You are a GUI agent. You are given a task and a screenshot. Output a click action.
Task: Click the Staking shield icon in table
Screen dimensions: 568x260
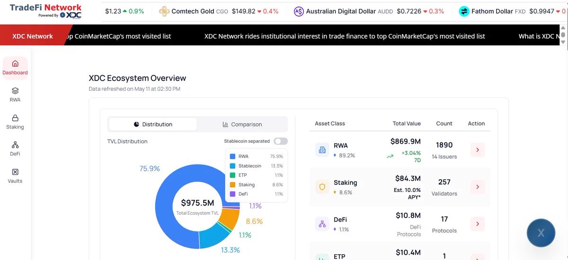click(322, 187)
